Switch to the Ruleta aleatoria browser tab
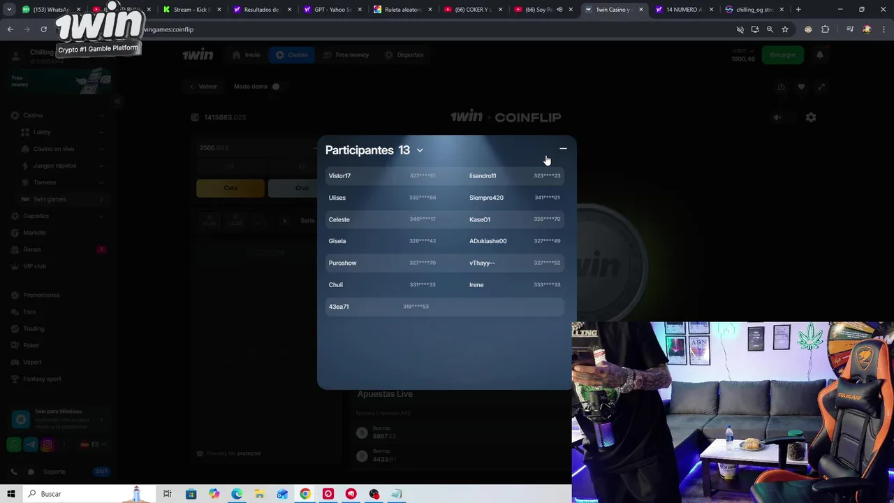 point(402,10)
